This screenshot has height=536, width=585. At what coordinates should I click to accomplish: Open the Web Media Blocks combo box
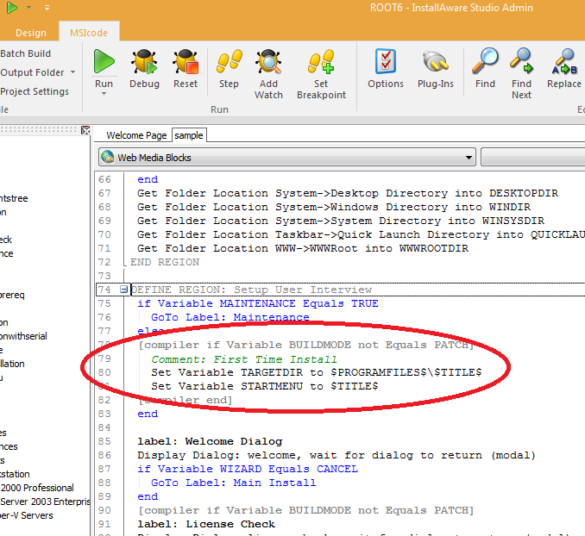(287, 157)
